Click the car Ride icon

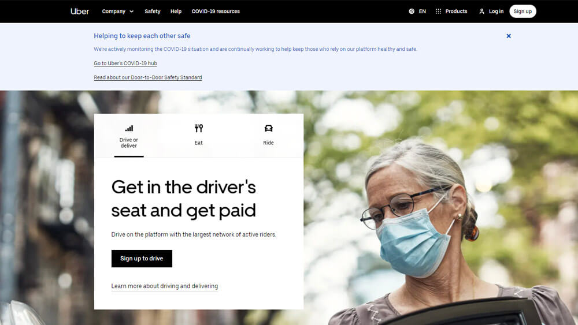point(268,128)
